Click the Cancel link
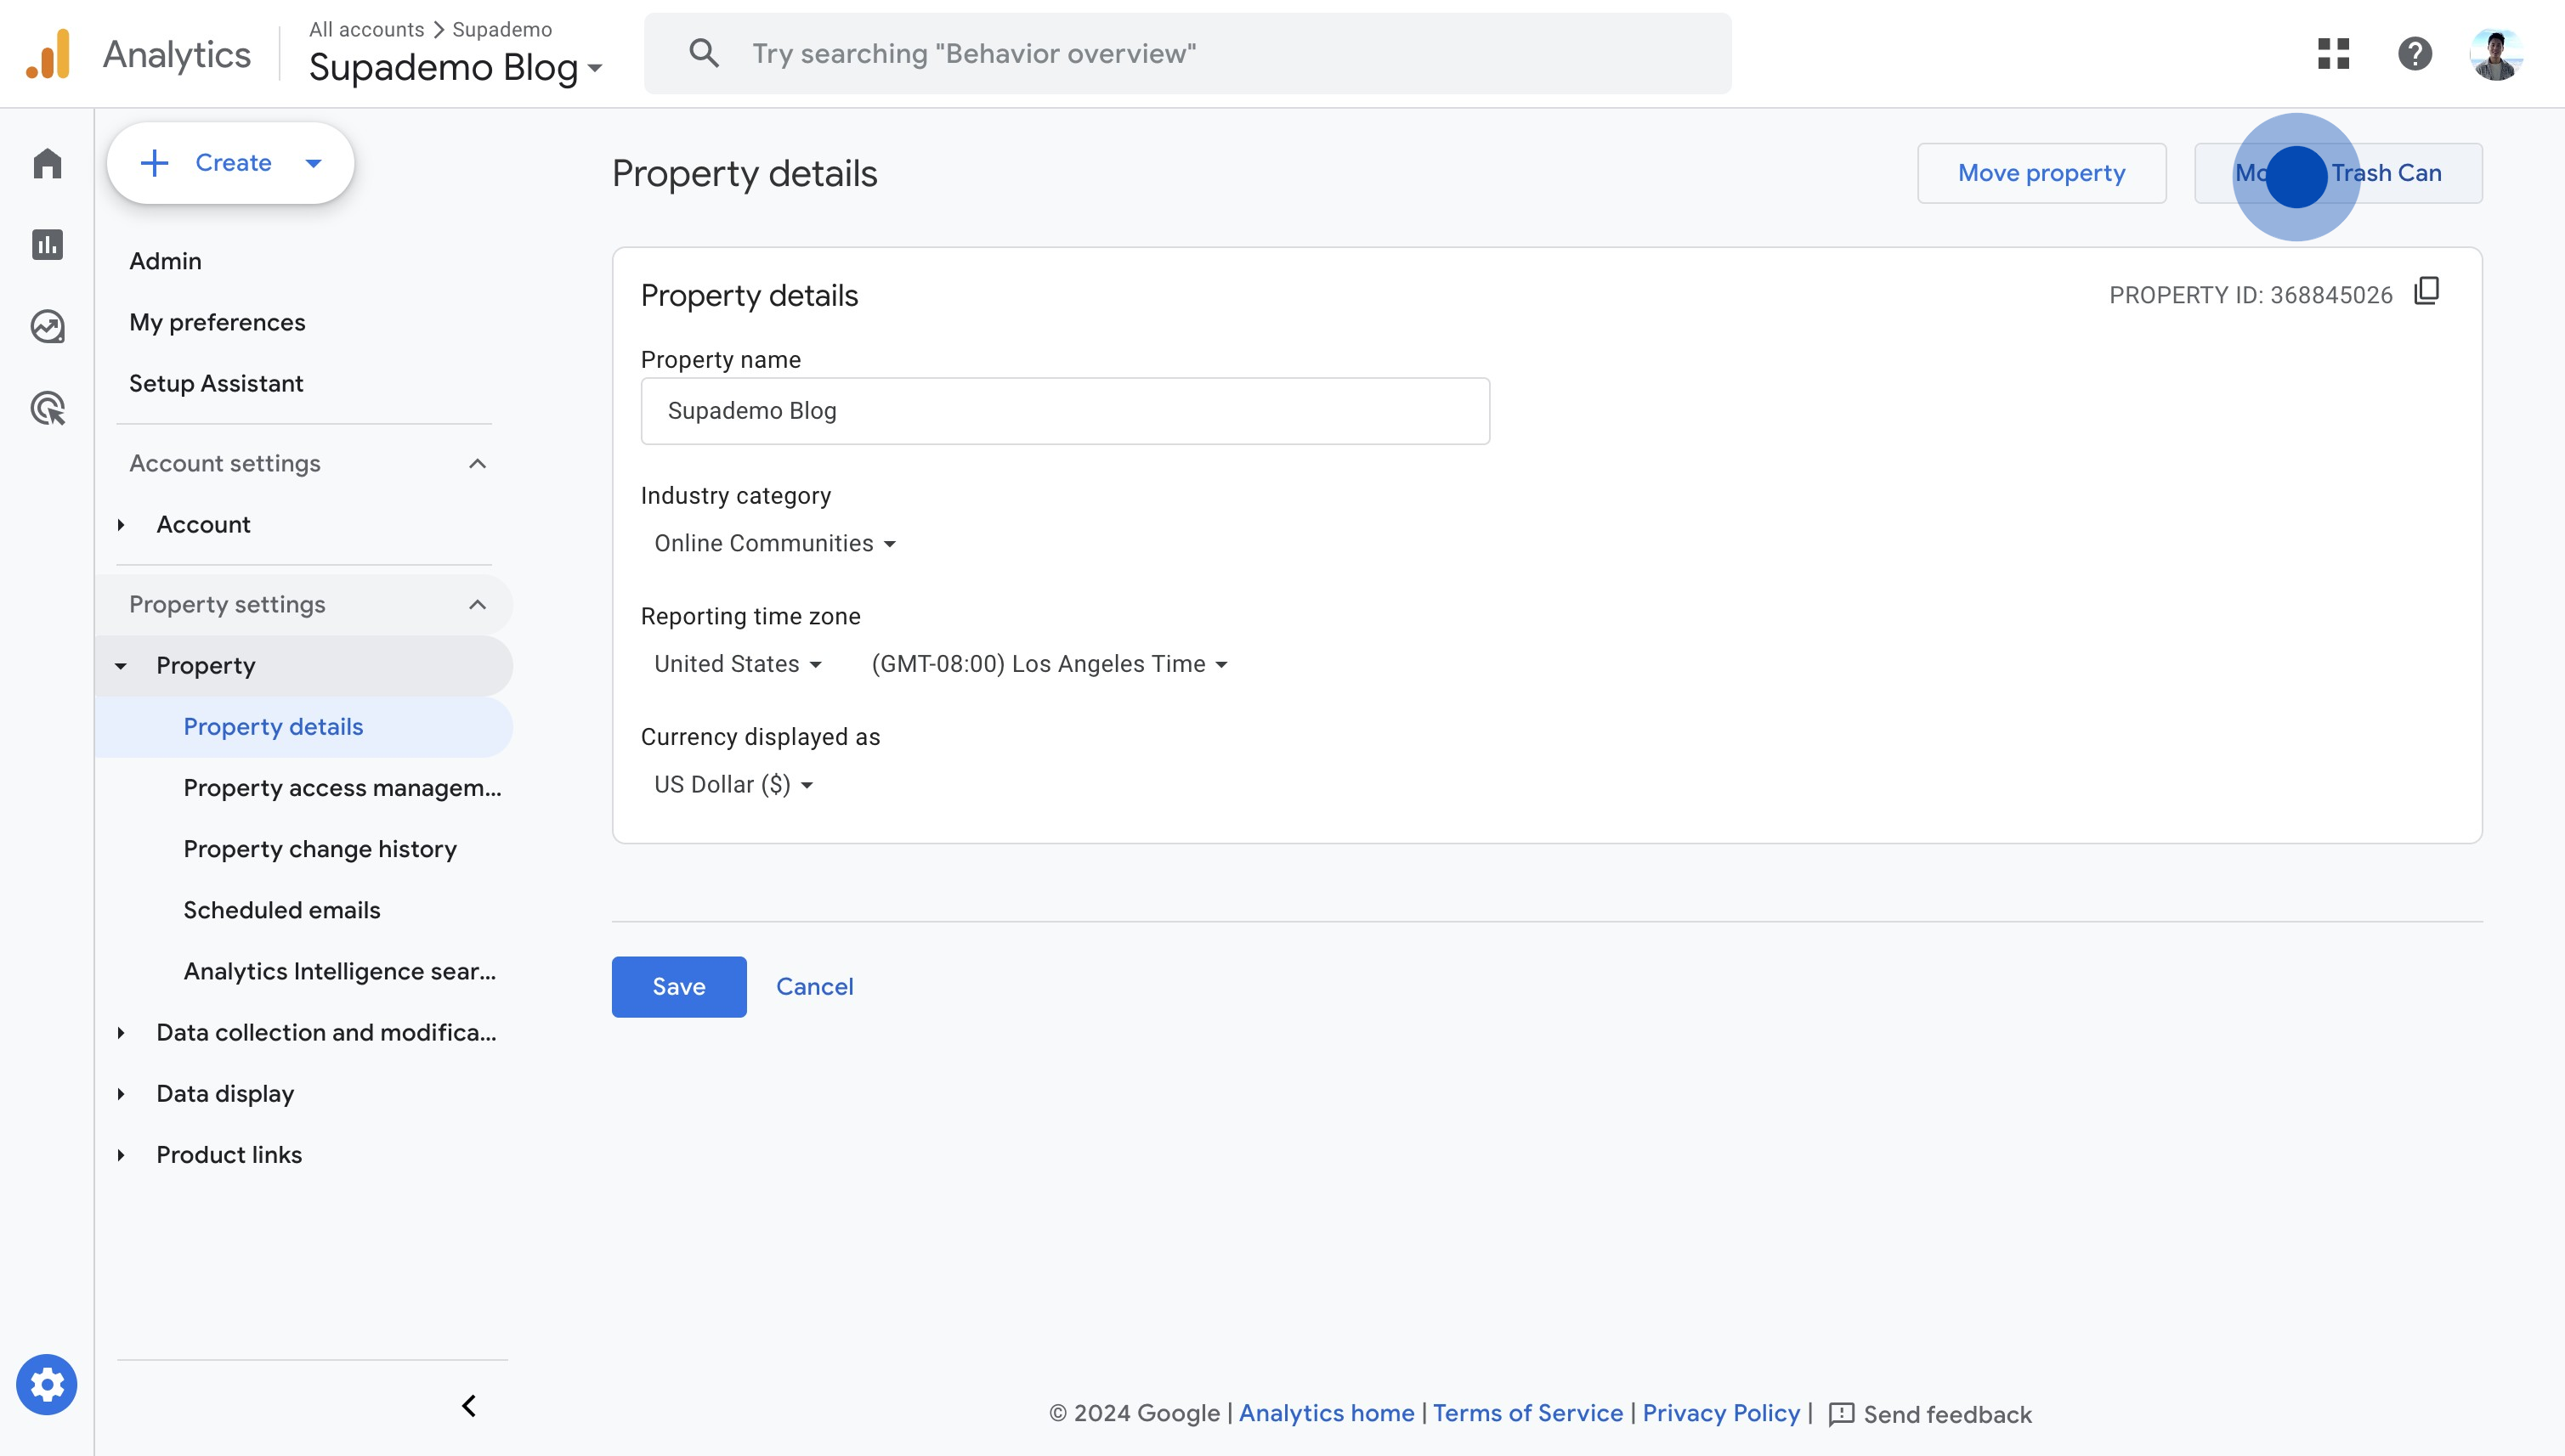 [814, 987]
